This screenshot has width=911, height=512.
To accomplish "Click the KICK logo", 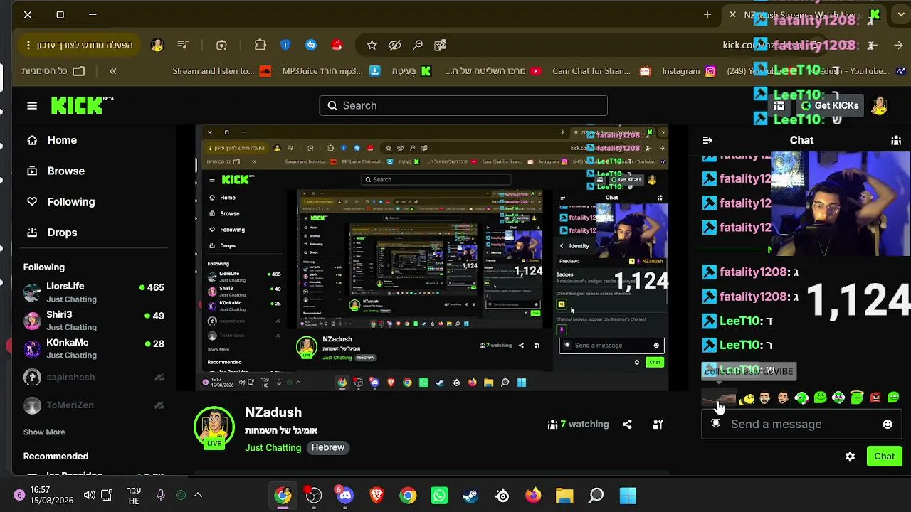I will (x=82, y=105).
